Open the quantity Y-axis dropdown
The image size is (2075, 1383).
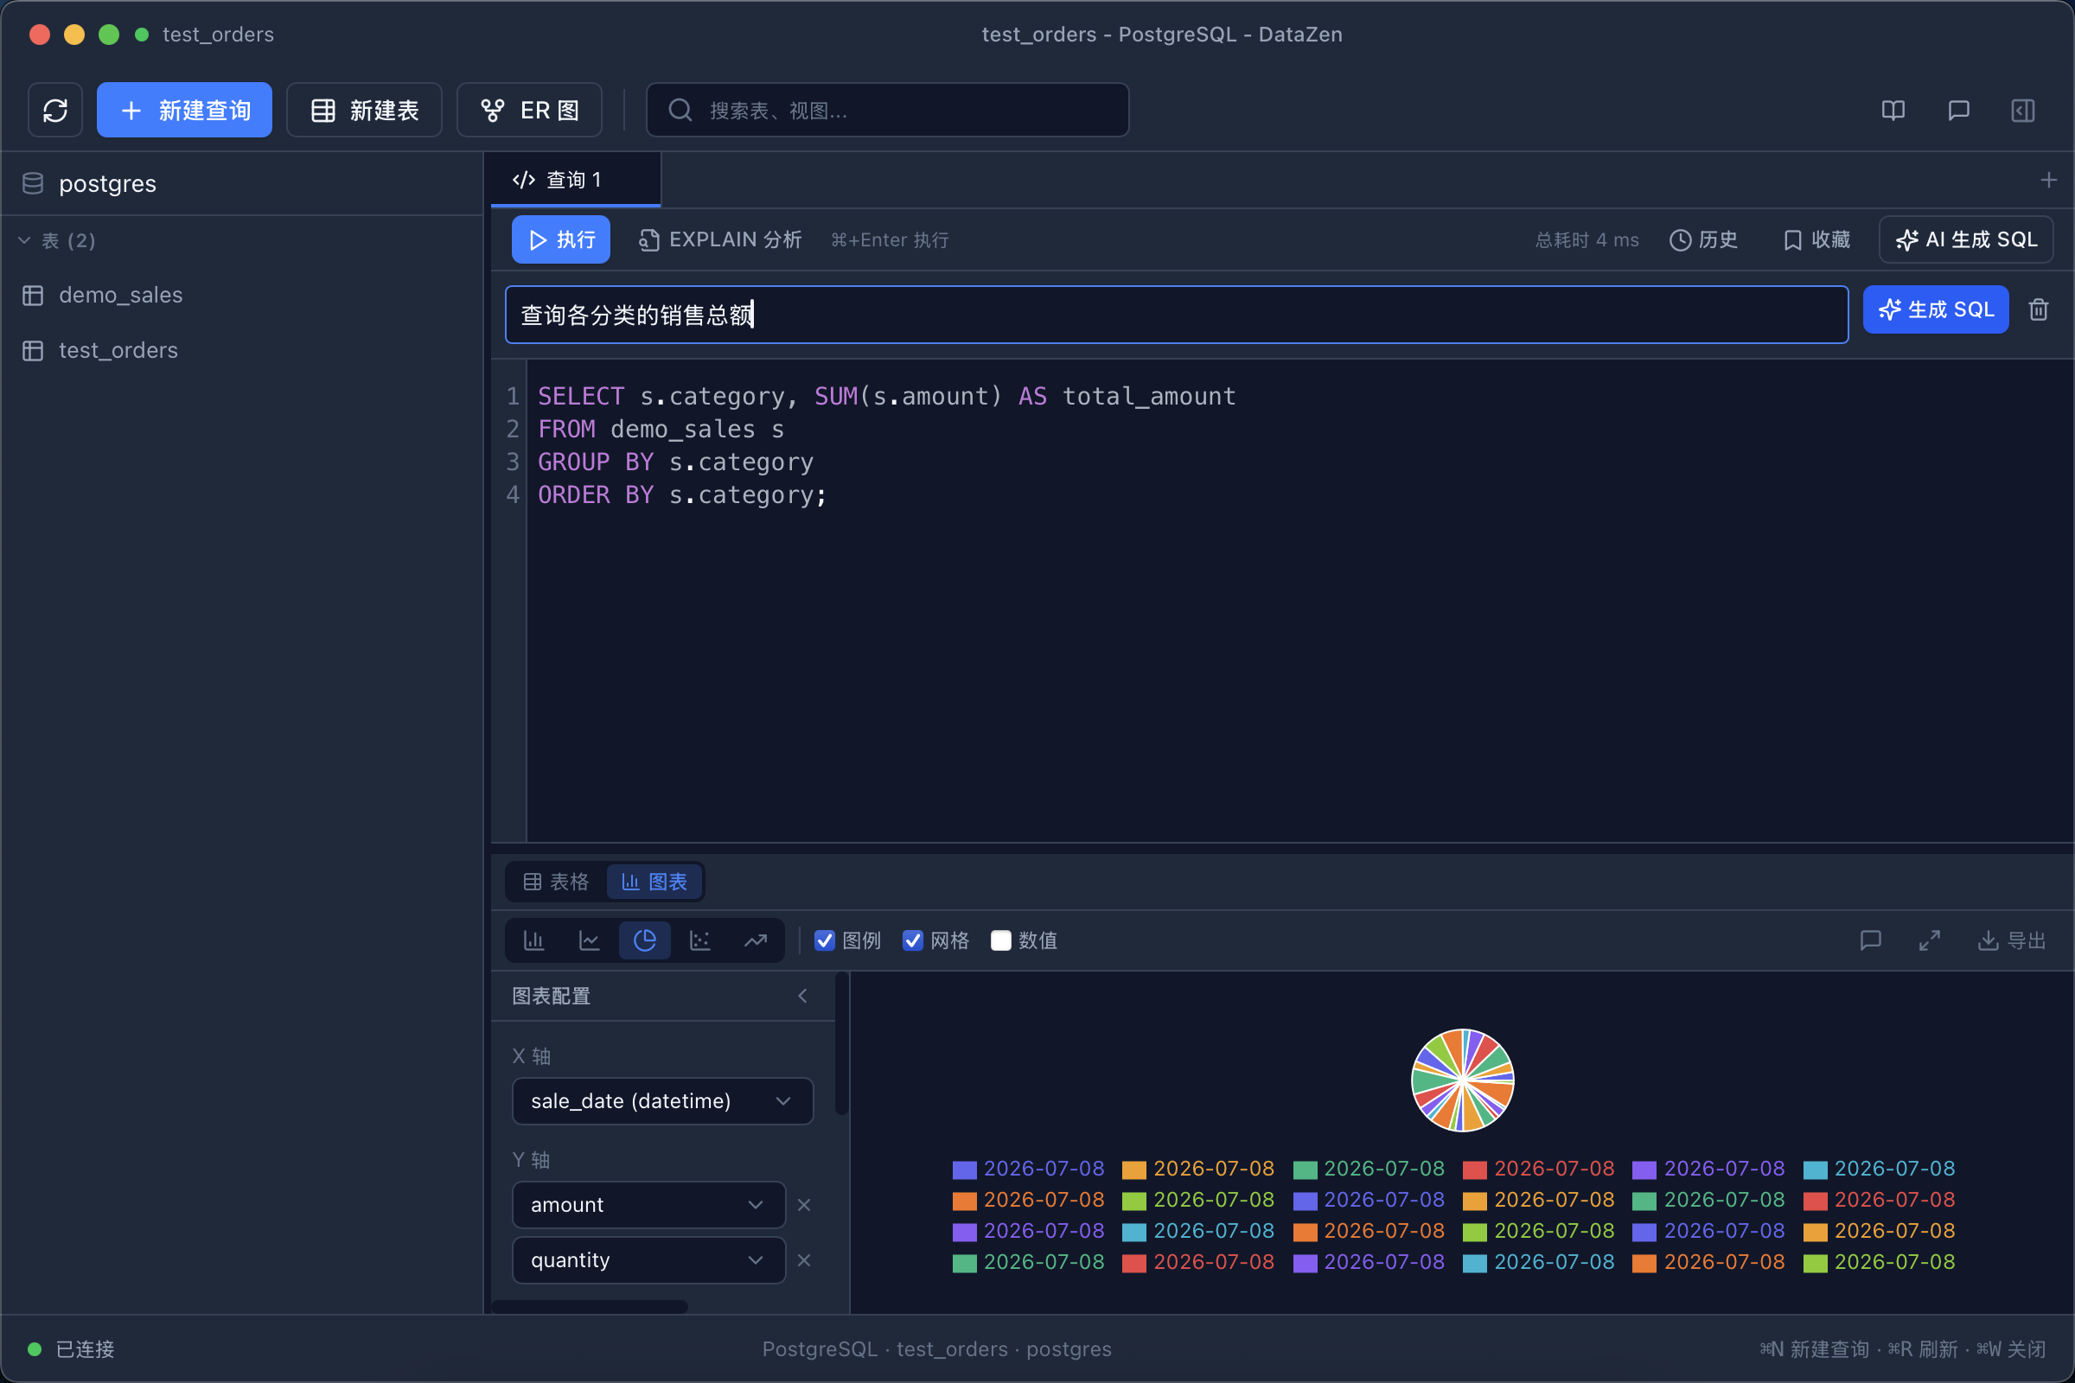(x=648, y=1260)
